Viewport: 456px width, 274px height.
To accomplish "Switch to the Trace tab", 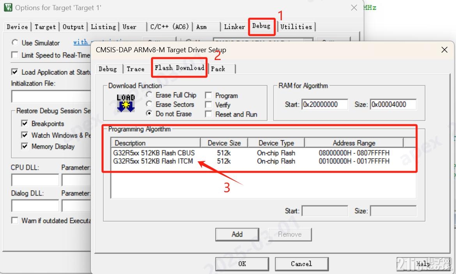I will click(136, 69).
